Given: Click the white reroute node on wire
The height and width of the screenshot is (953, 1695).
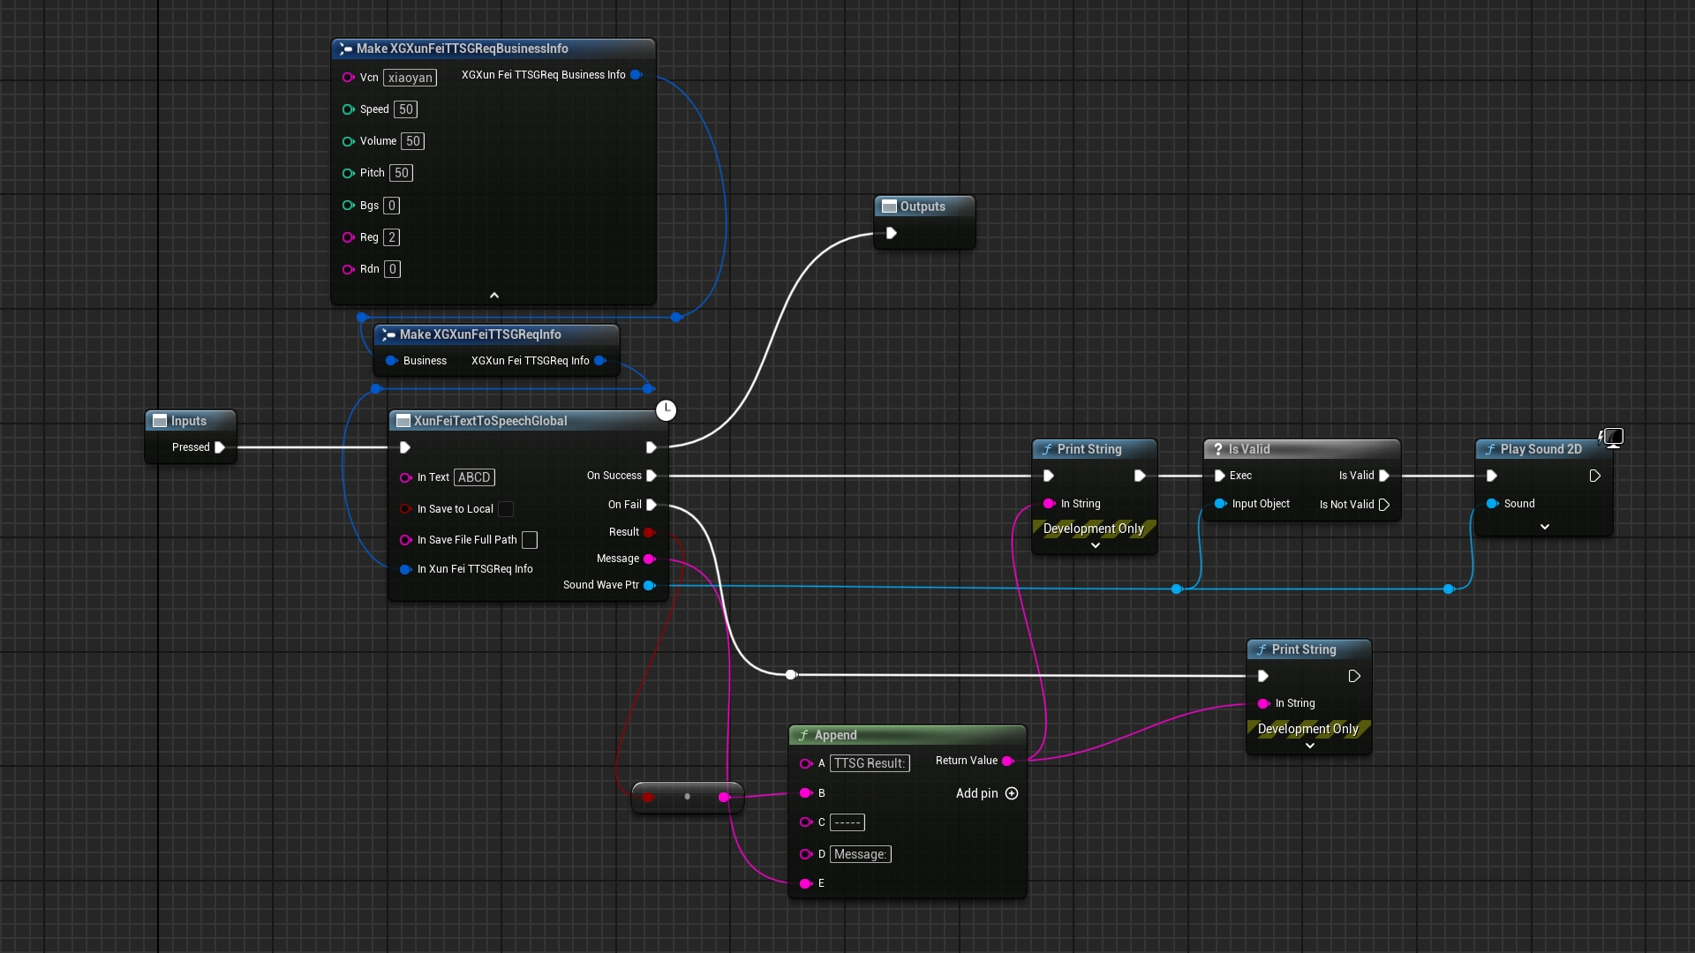Looking at the screenshot, I should tap(791, 675).
